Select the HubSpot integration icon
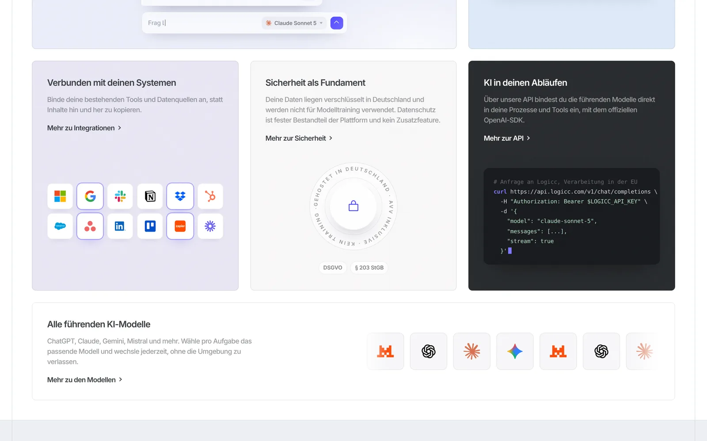The height and width of the screenshot is (441, 707). point(210,196)
